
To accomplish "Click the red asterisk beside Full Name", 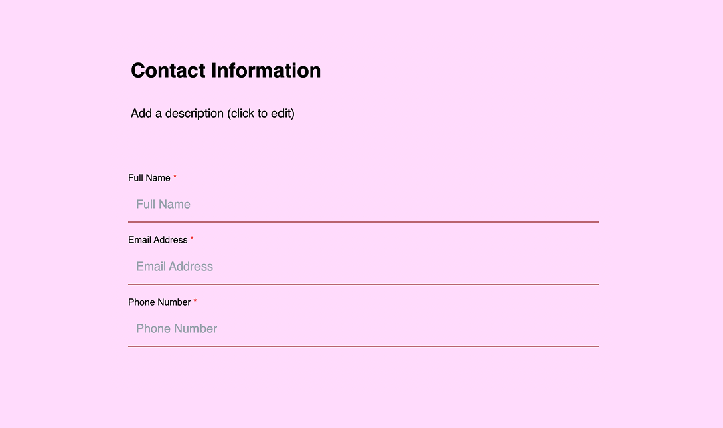I will 175,177.
